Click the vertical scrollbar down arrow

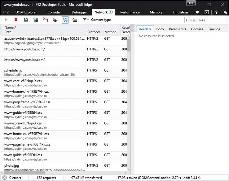pos(129,169)
